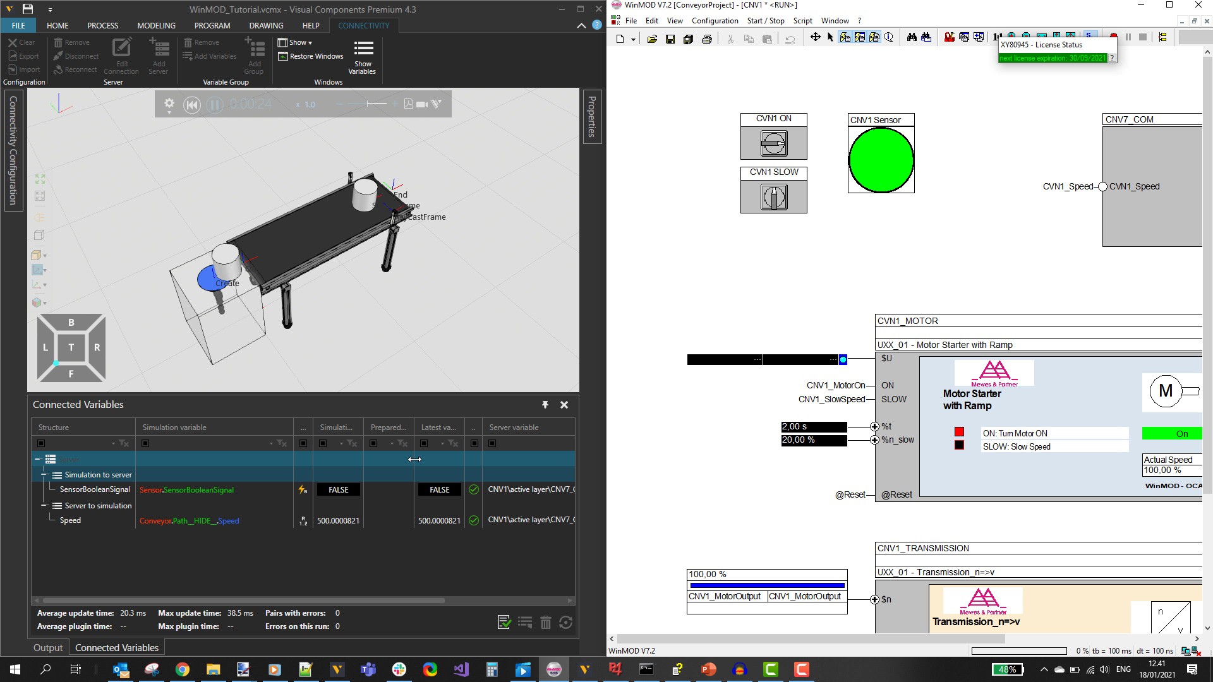Toggle the CVN1 ON rotary switch
Screen dimensions: 1213x682
[773, 143]
